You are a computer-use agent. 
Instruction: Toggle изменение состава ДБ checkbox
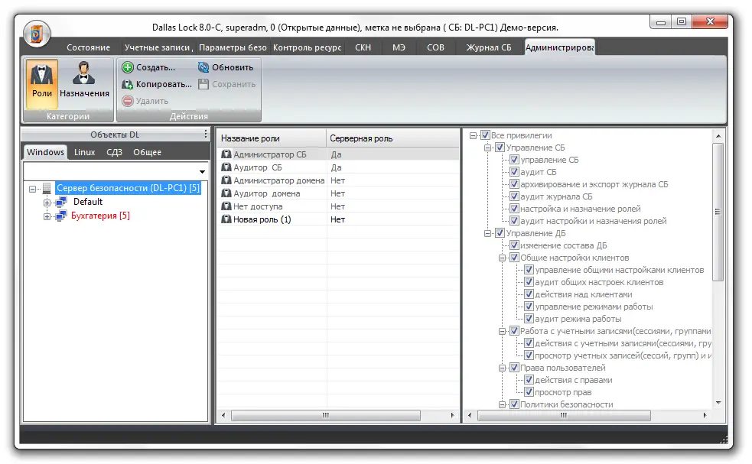(514, 245)
